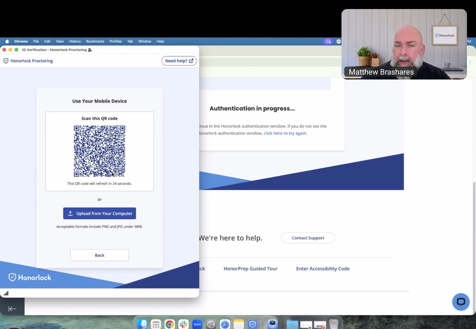Open Slack from the Dock
Viewport: 476px width, 329px height.
tap(183, 324)
